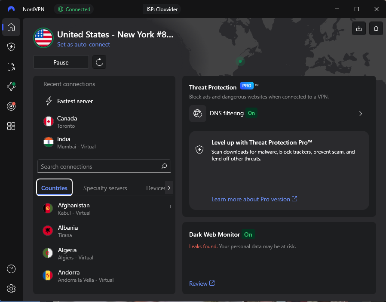The width and height of the screenshot is (386, 302).
Task: Pause the VPN connection
Action: (x=61, y=62)
